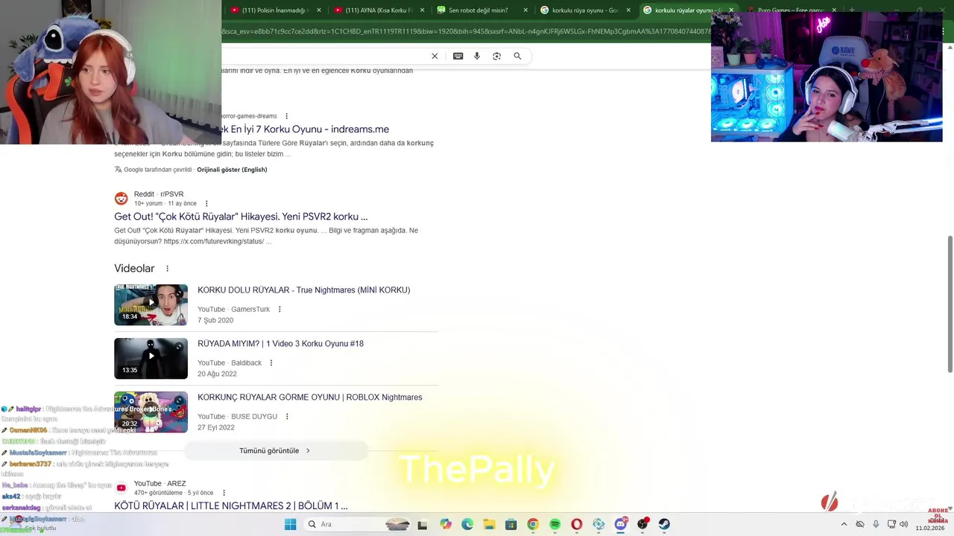Image resolution: width=954 pixels, height=536 pixels.
Task: Click the Reddit favicon icon
Action: point(121,199)
